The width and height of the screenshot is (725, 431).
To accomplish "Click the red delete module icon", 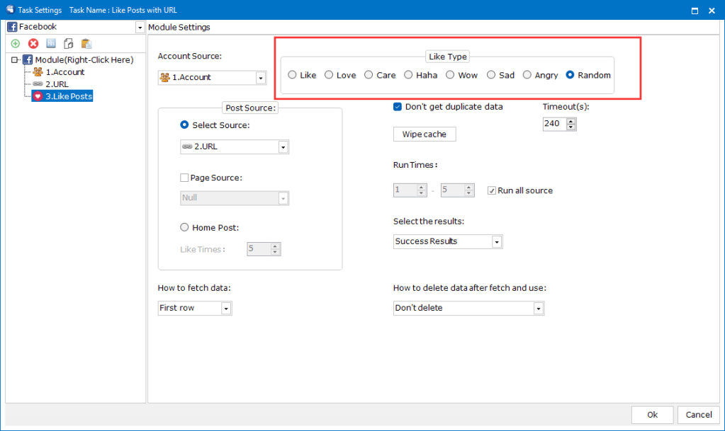I will point(33,44).
